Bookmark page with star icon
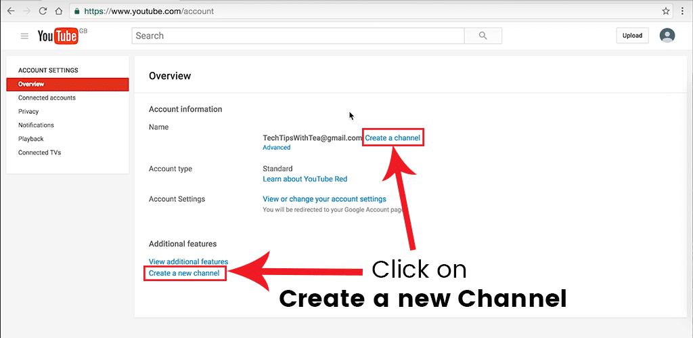Viewport: 693px width, 338px height. [x=666, y=12]
